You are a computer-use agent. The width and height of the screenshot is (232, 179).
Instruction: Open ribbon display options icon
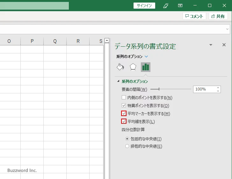180,6
